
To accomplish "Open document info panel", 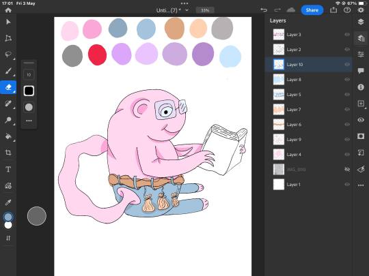I will coord(361,87).
